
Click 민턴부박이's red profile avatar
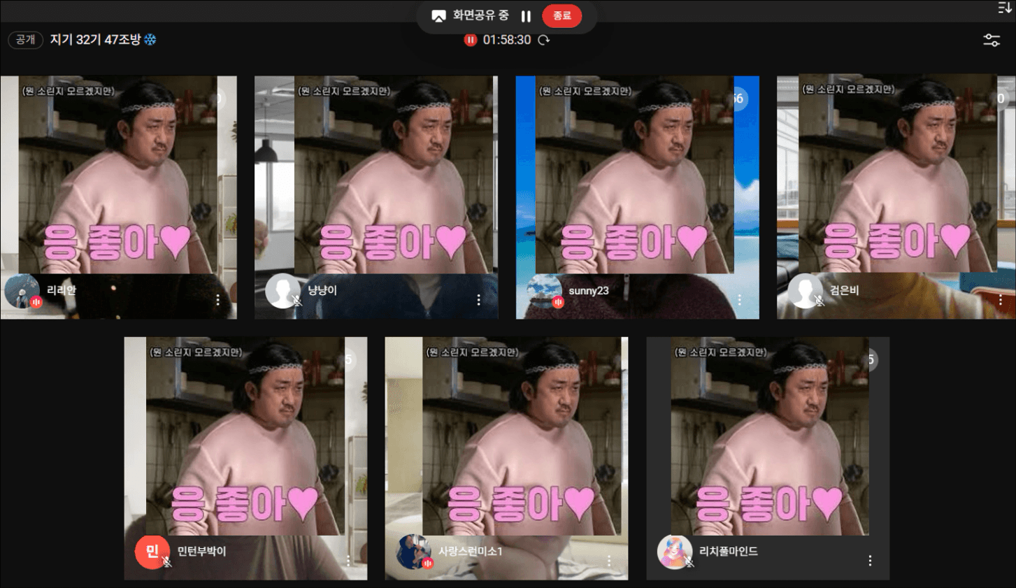[x=152, y=552]
